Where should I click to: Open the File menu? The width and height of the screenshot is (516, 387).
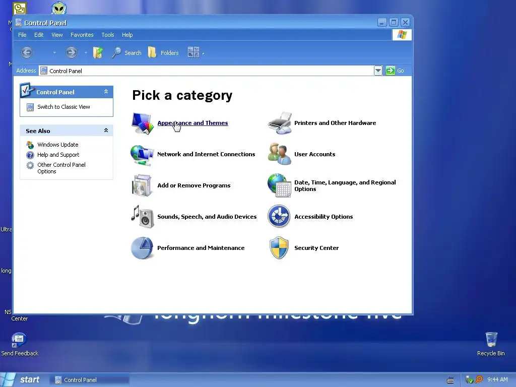[22, 35]
